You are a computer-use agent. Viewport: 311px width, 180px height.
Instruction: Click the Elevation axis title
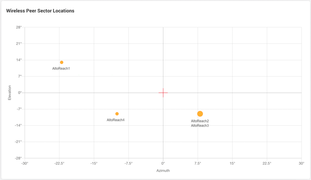coord(10,93)
